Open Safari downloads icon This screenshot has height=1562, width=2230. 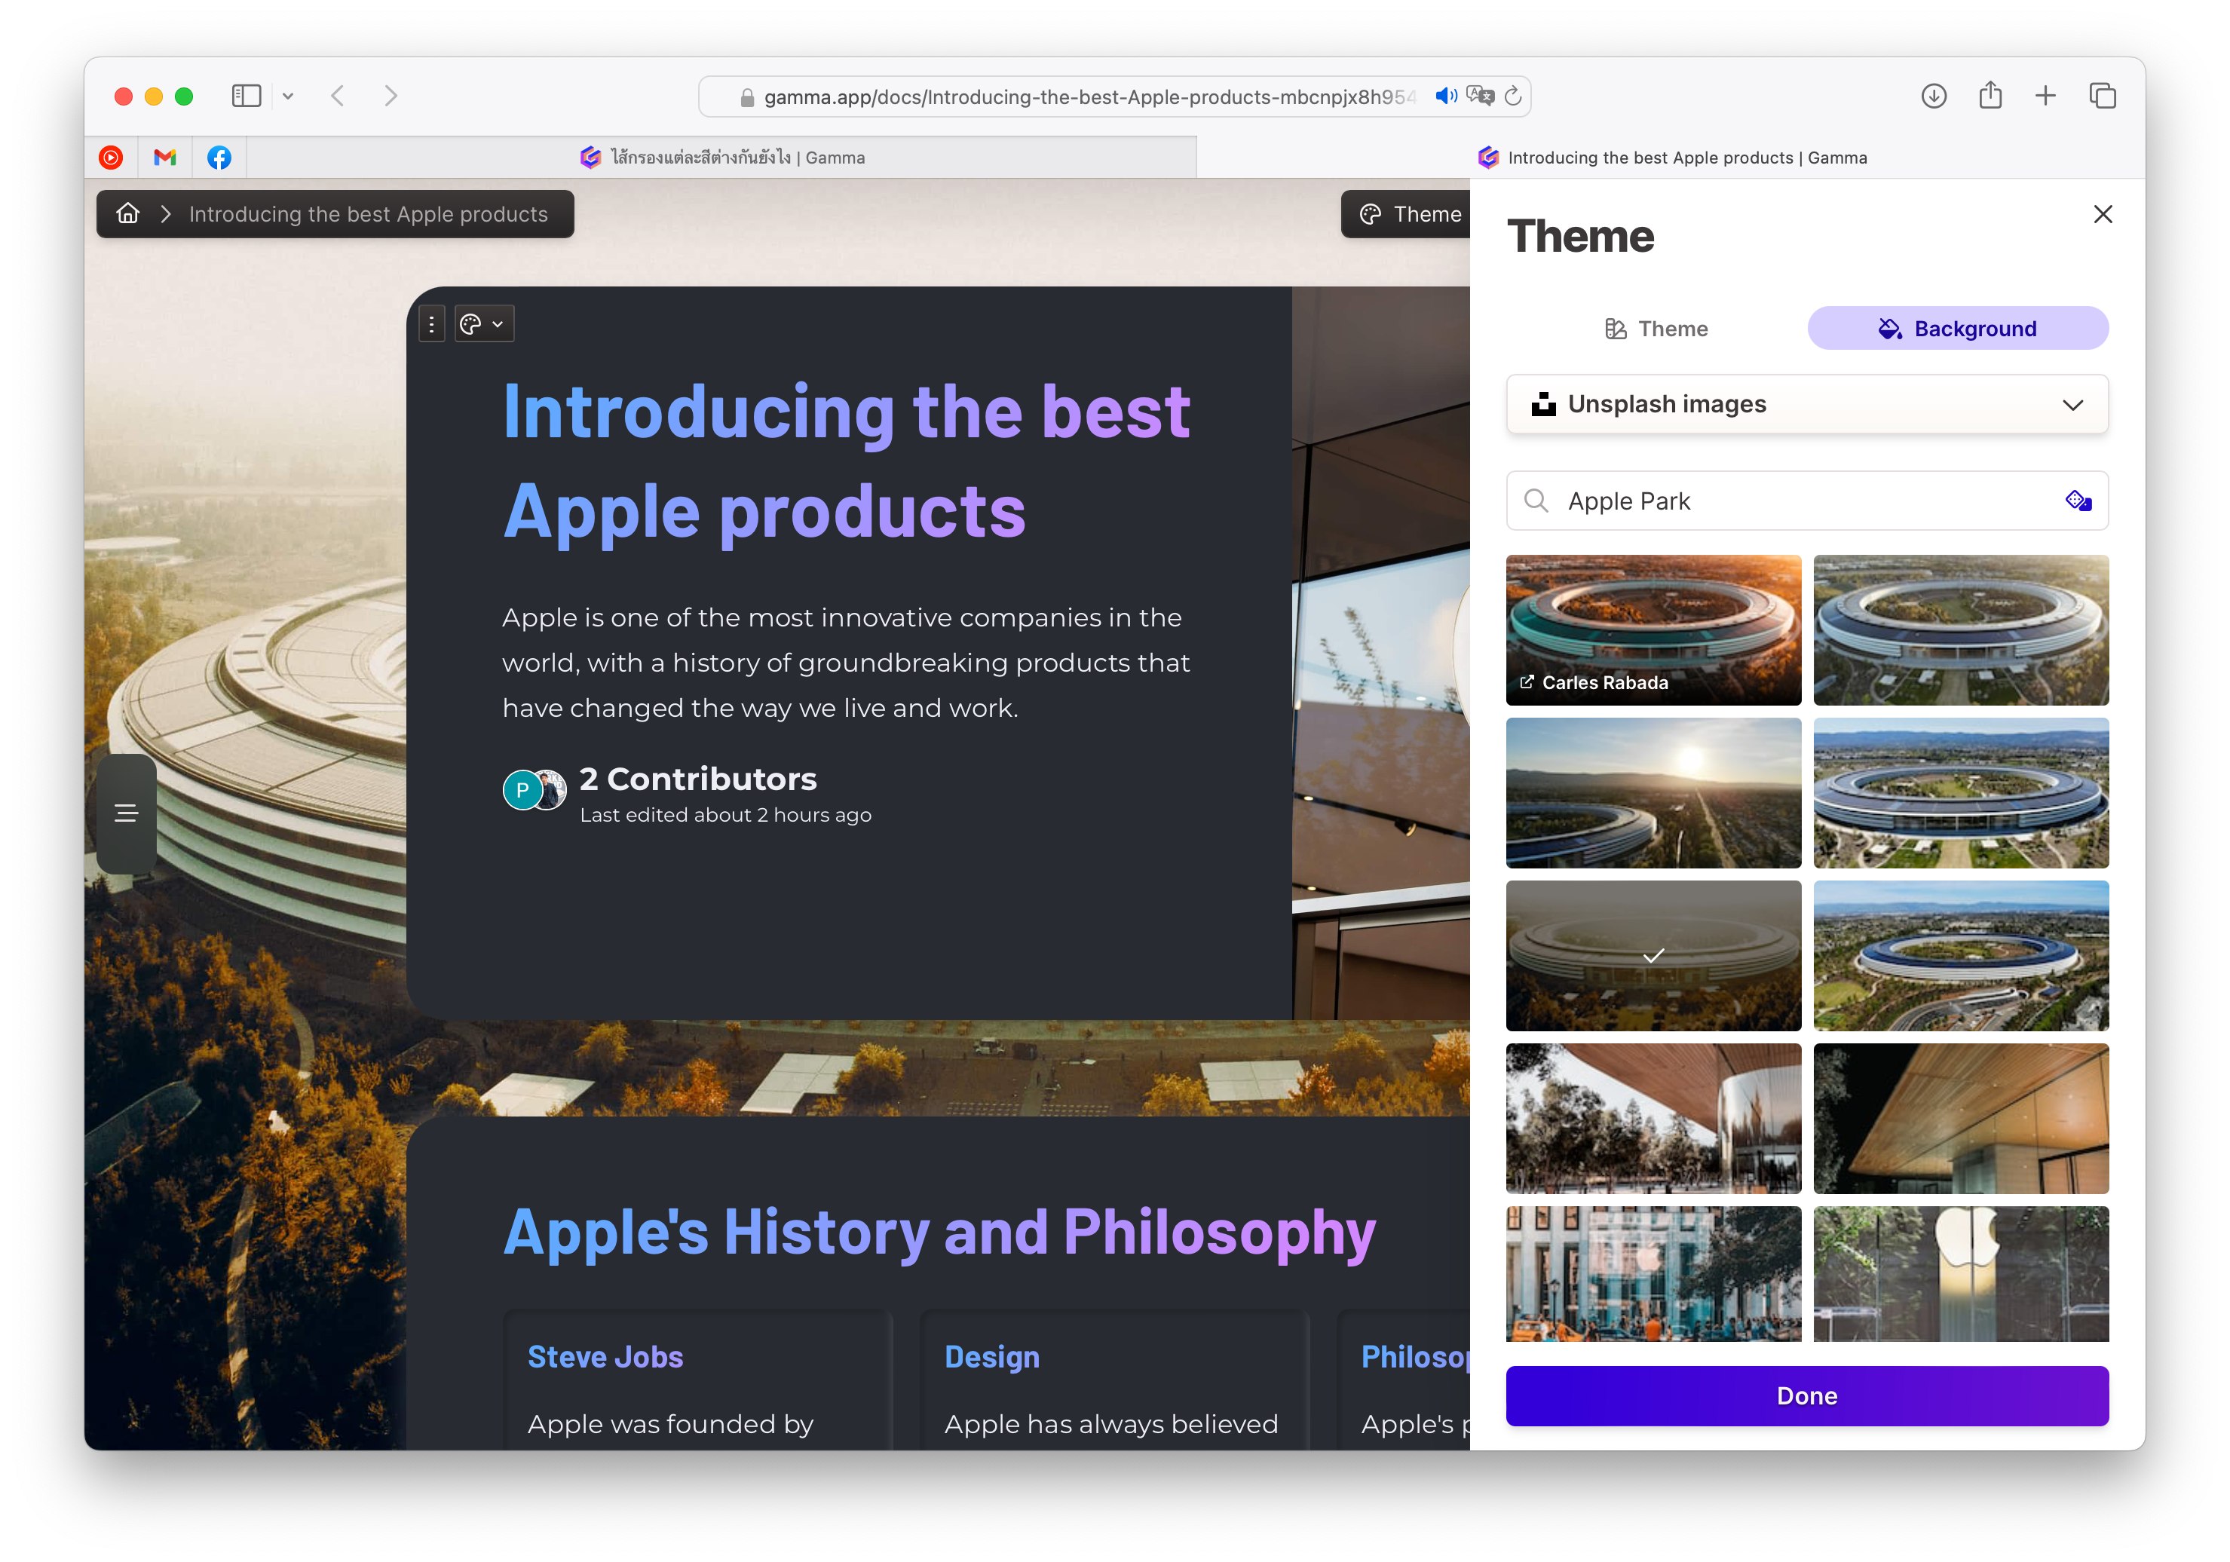1933,96
